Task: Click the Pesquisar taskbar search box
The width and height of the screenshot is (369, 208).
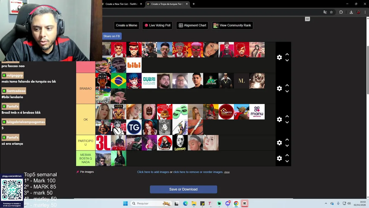Action: pos(150,203)
